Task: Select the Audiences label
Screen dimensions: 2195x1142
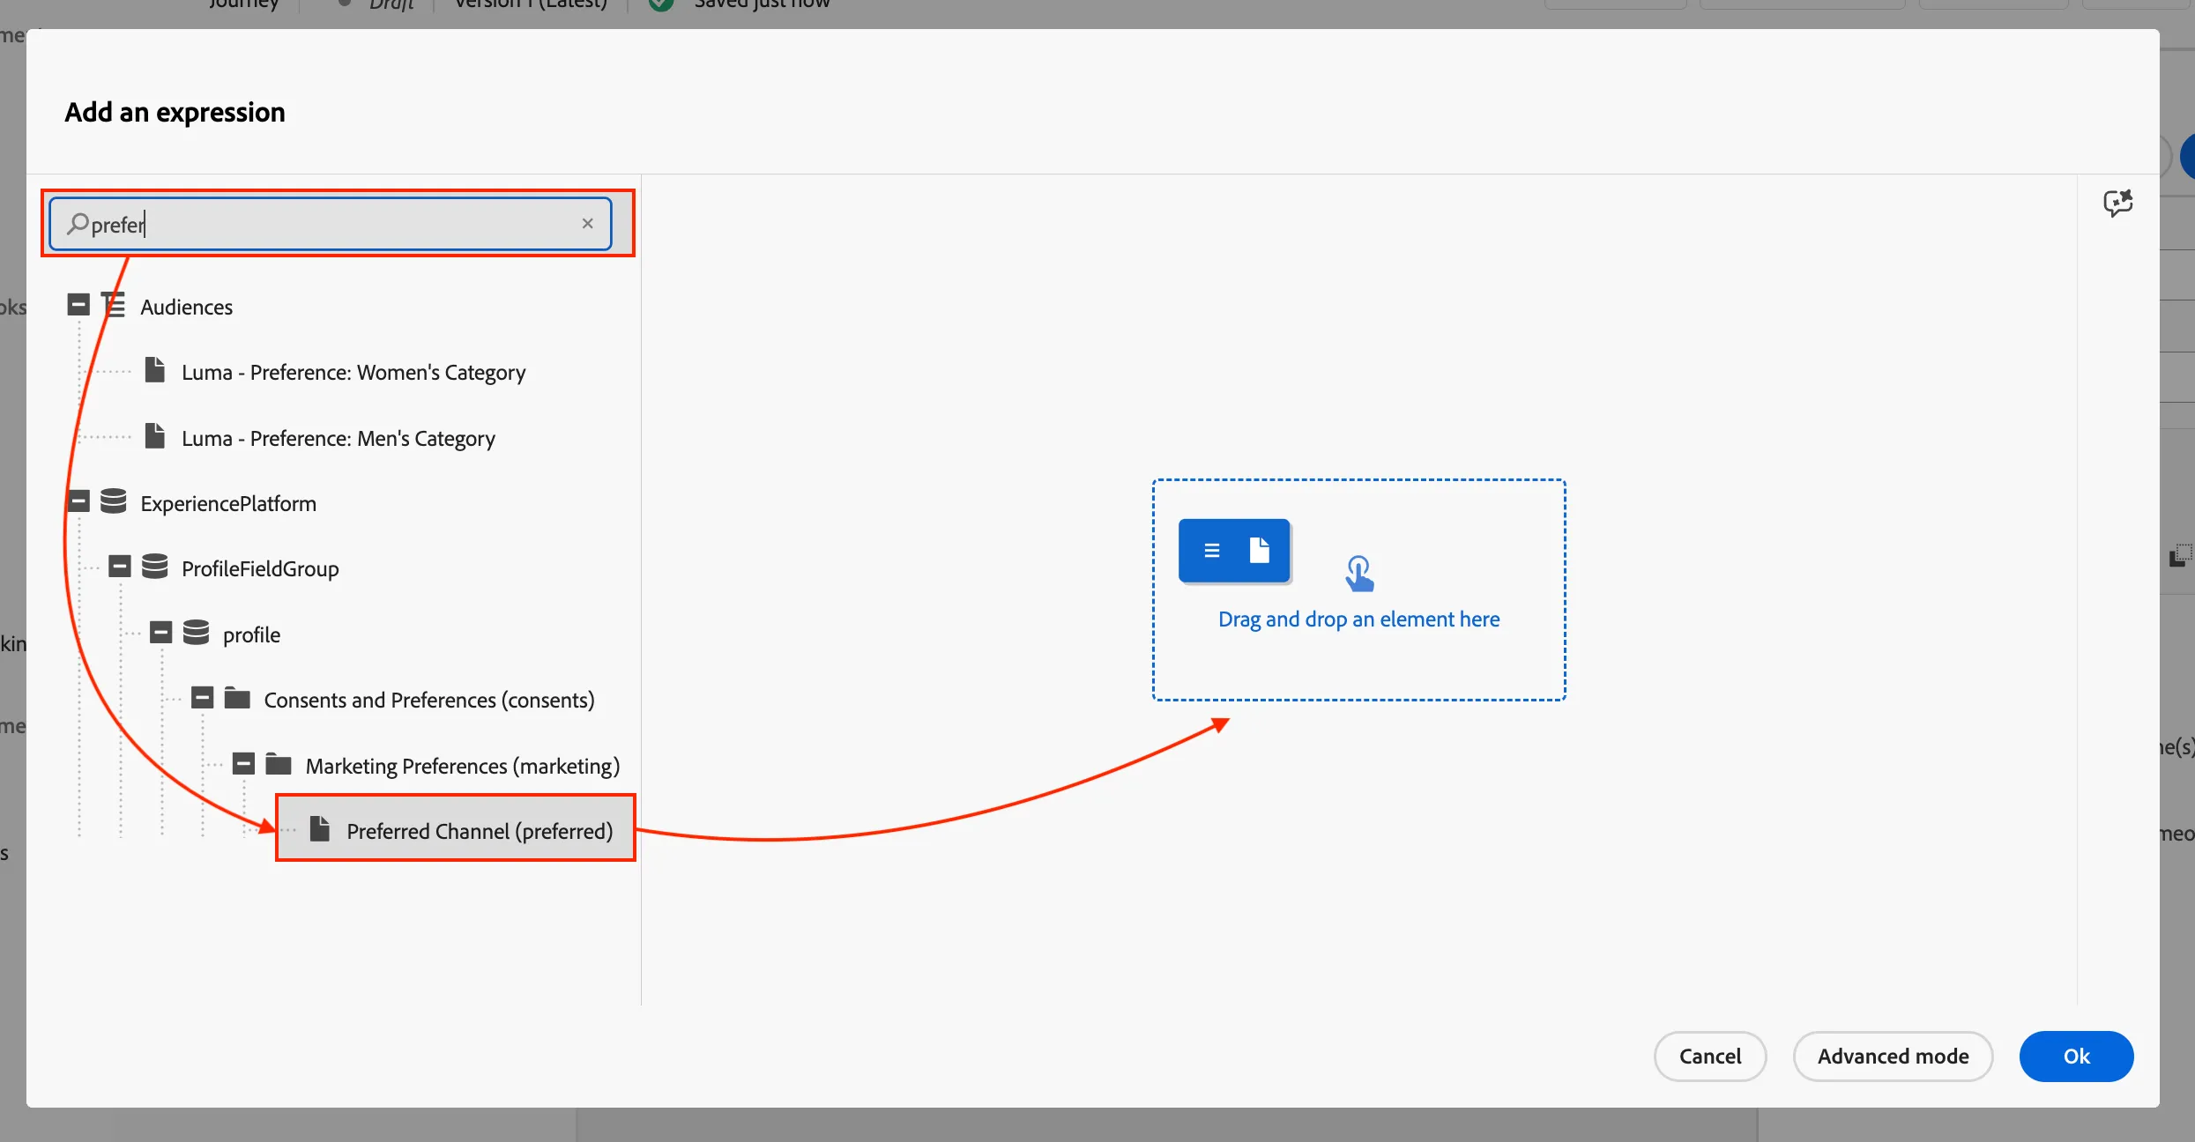Action: pyautogui.click(x=186, y=307)
